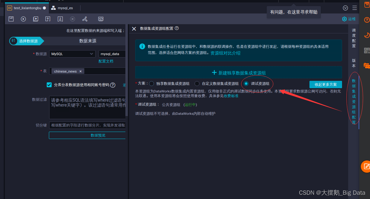Screen dimensions: 370x199
Task: Click the circled dropdown icon at top right
Action: [x=345, y=8]
